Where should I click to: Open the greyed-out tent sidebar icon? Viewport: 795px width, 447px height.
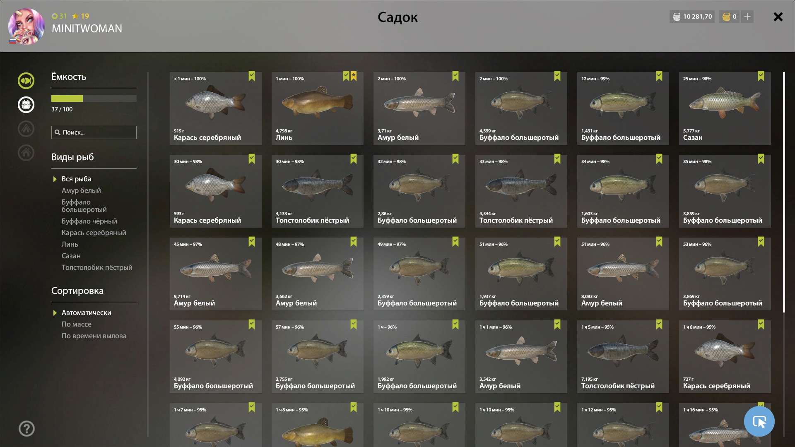[26, 129]
